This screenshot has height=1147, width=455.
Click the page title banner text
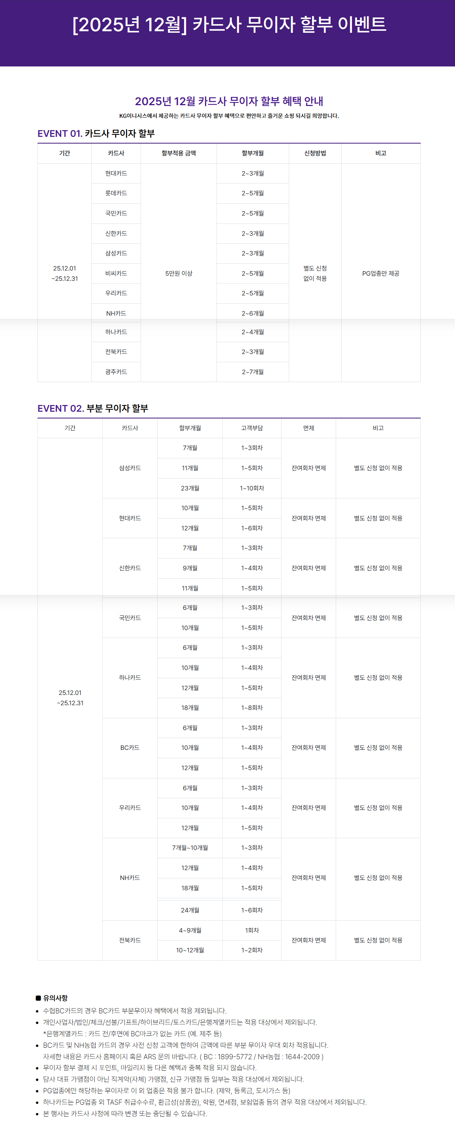click(229, 25)
